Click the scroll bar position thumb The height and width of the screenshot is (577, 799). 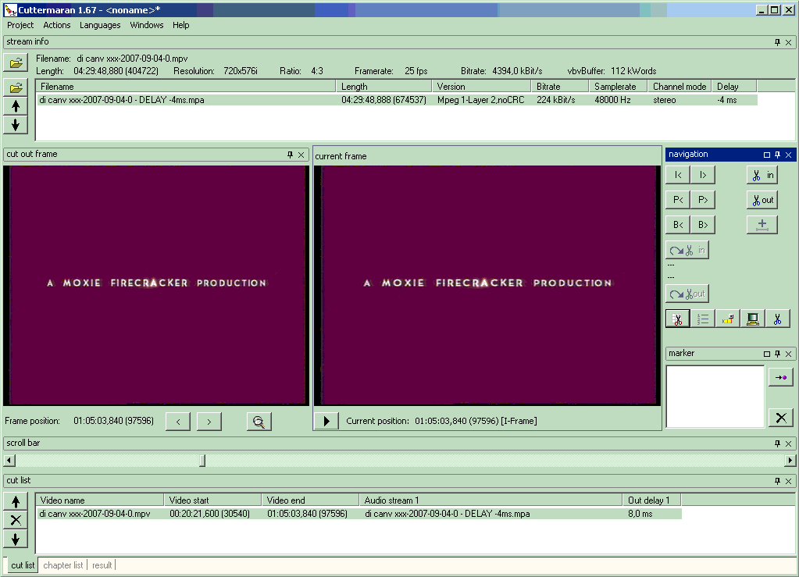click(202, 461)
